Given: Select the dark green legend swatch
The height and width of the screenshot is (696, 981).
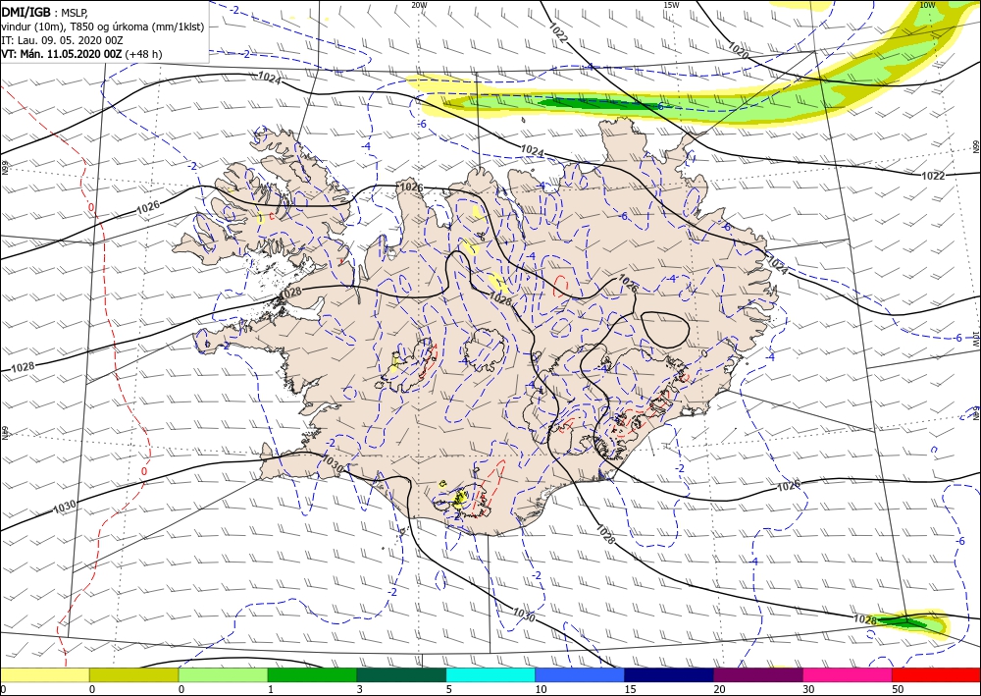Looking at the screenshot, I should click(x=401, y=674).
